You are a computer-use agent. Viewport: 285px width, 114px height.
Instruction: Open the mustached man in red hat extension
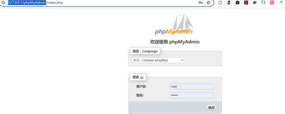tap(229, 3)
